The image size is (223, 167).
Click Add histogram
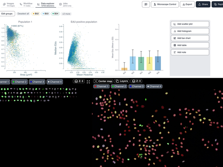pyautogui.click(x=190, y=31)
